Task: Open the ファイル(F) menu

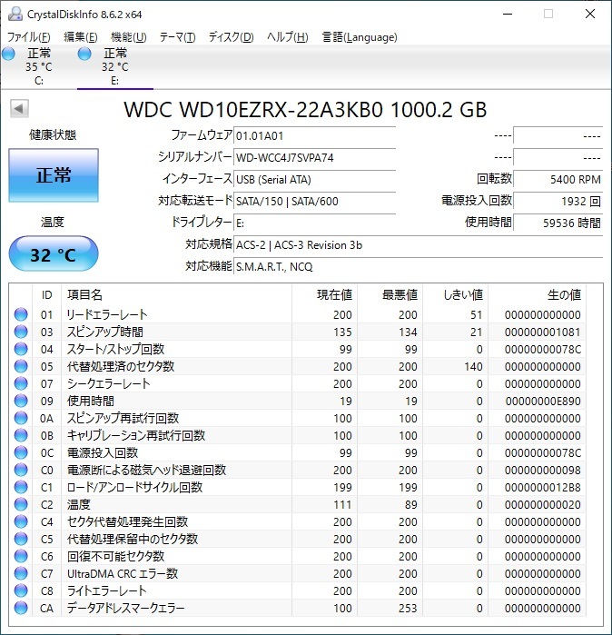Action: tap(29, 37)
